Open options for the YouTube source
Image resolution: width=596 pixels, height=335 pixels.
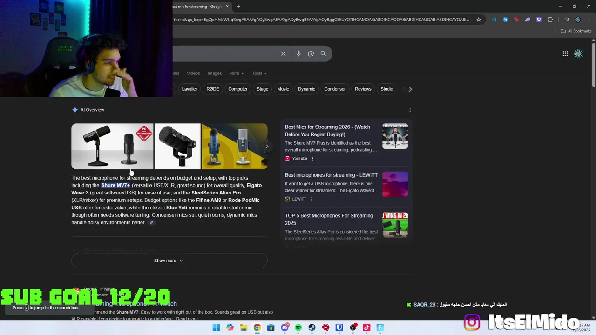312,159
